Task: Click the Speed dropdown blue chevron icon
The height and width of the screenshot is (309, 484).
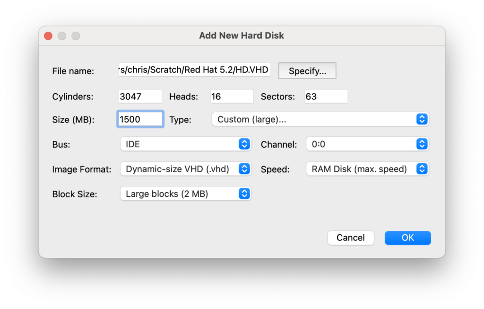Action: (x=422, y=169)
